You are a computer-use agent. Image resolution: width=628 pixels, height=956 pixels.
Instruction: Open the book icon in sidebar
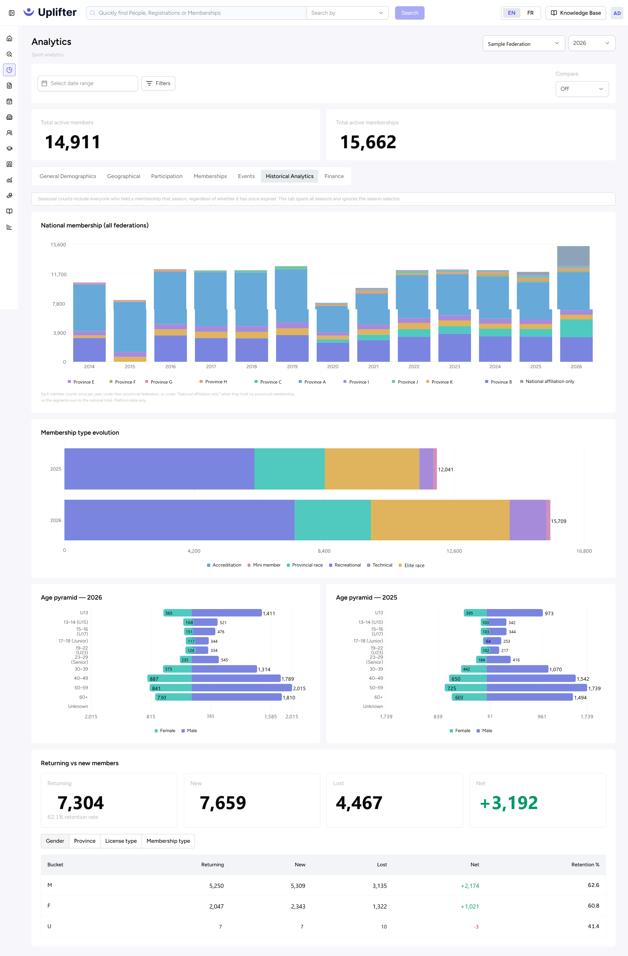9,211
